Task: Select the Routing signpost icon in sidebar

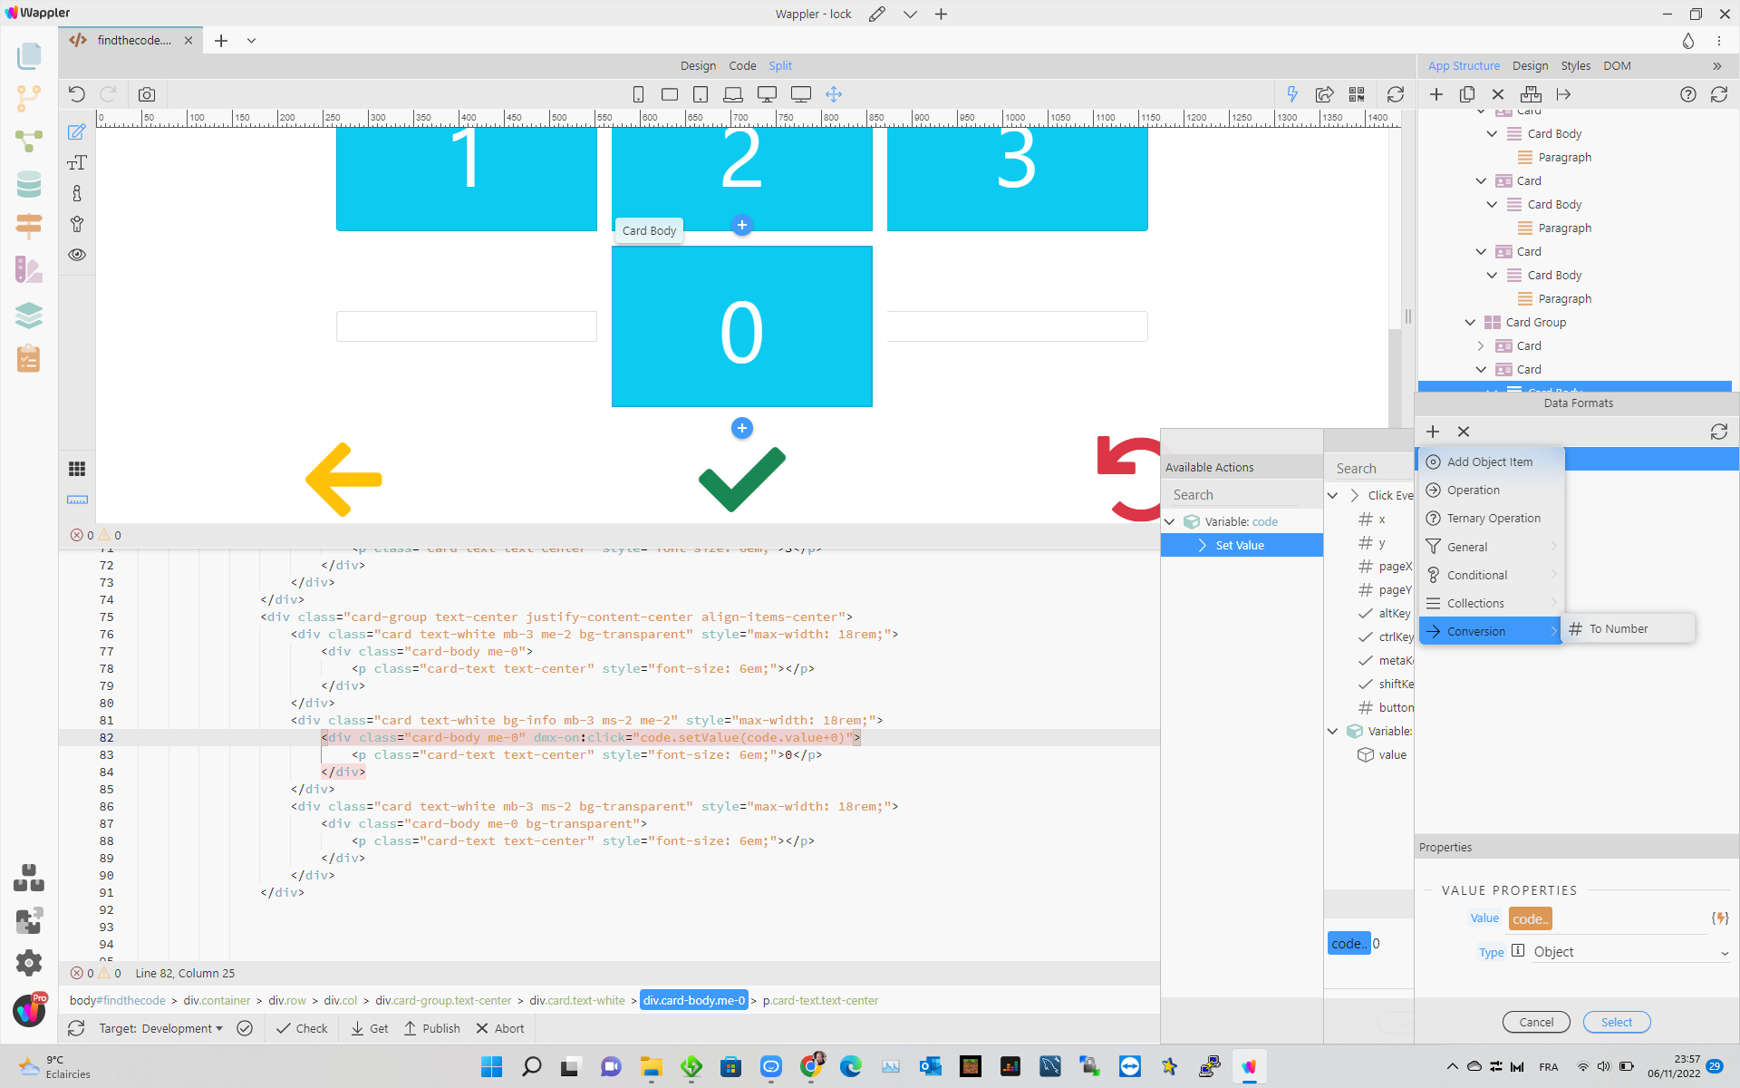Action: pos(29,226)
